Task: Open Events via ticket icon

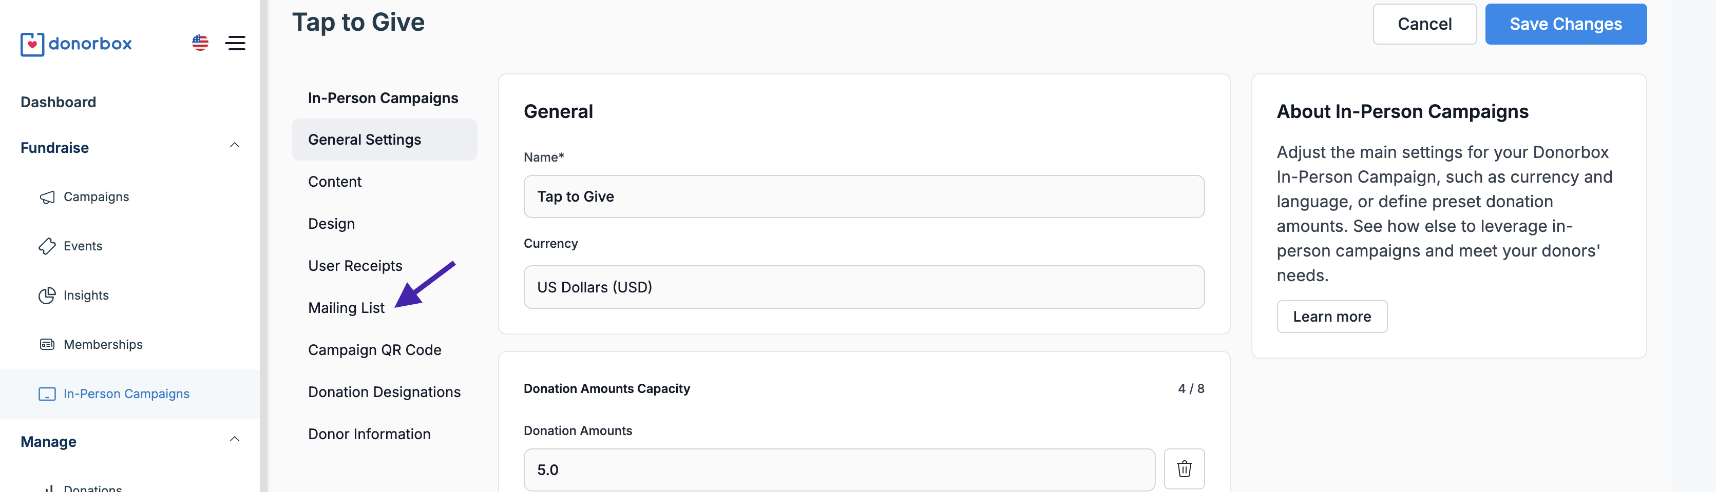Action: point(47,246)
